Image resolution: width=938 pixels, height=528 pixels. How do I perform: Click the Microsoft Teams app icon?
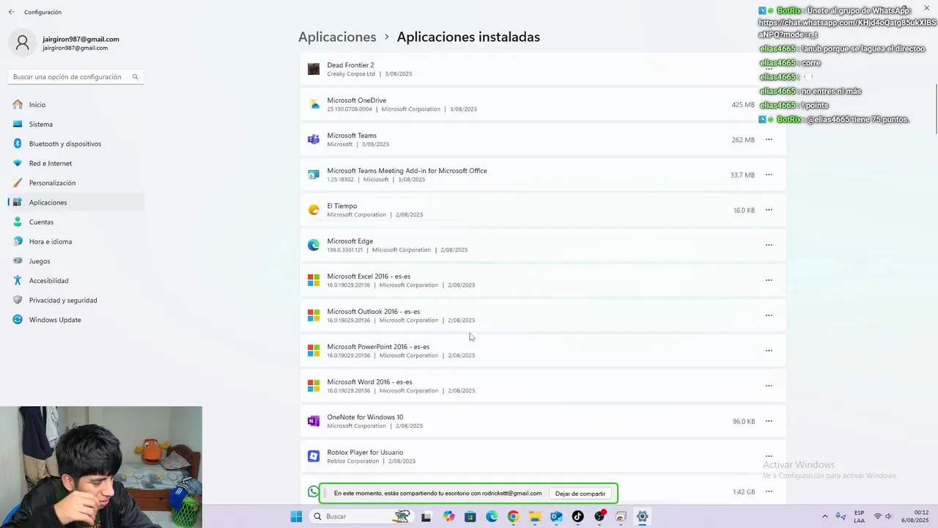pyautogui.click(x=314, y=139)
